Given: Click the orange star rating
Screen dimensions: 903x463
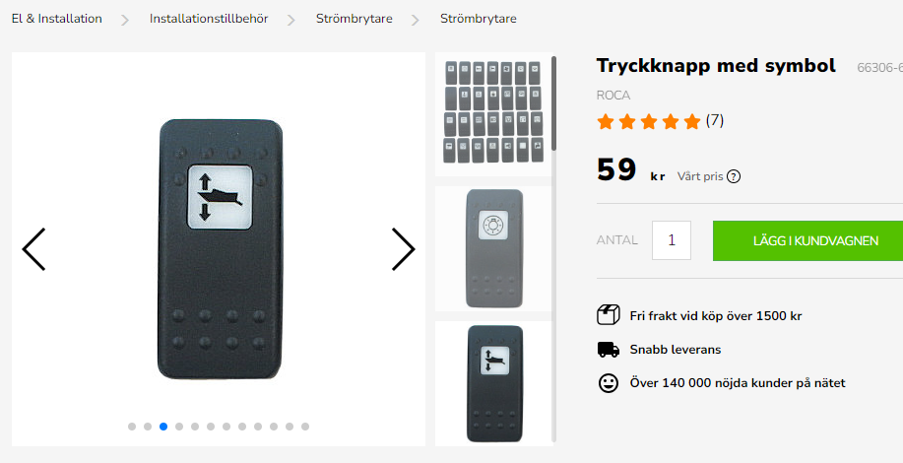Looking at the screenshot, I should pos(649,121).
